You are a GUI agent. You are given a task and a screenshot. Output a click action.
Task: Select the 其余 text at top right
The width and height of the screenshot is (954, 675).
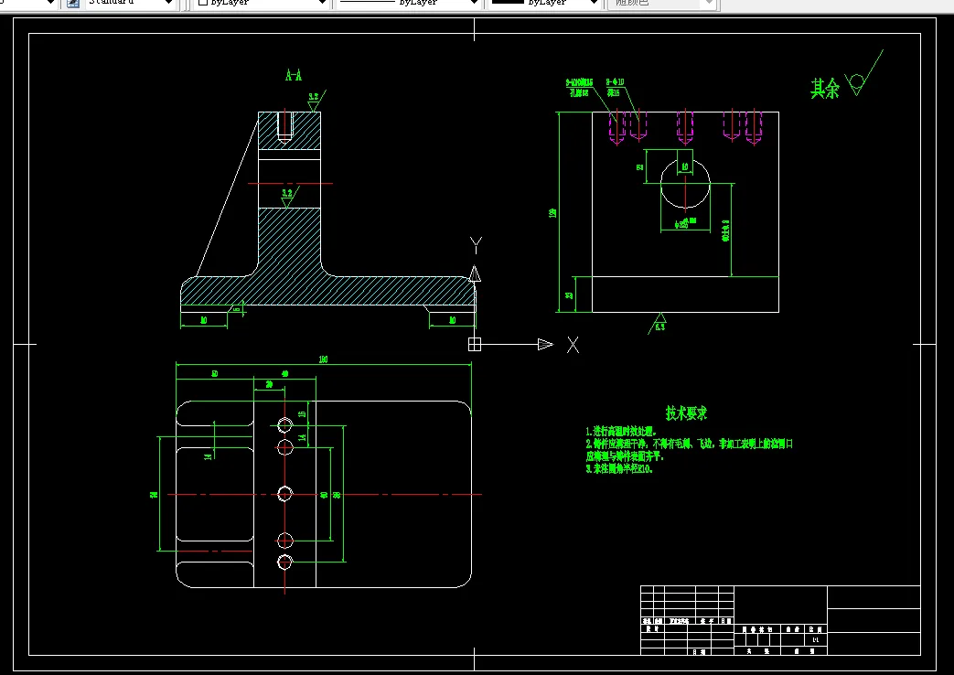click(824, 89)
